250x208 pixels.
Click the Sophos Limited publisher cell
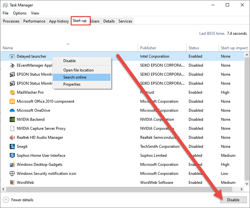pos(153,156)
